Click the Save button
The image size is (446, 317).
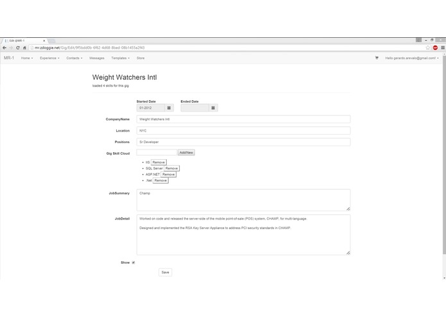point(166,272)
